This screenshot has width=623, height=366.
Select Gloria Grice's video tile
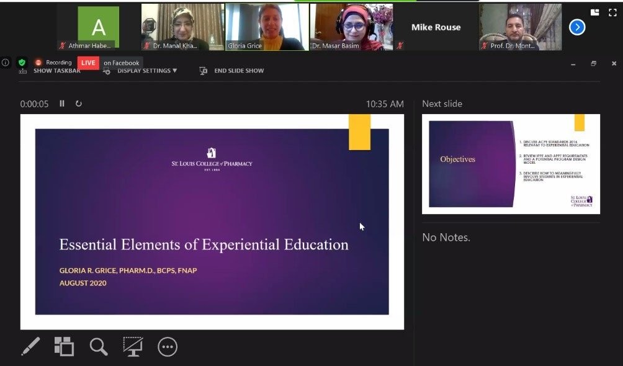267,27
